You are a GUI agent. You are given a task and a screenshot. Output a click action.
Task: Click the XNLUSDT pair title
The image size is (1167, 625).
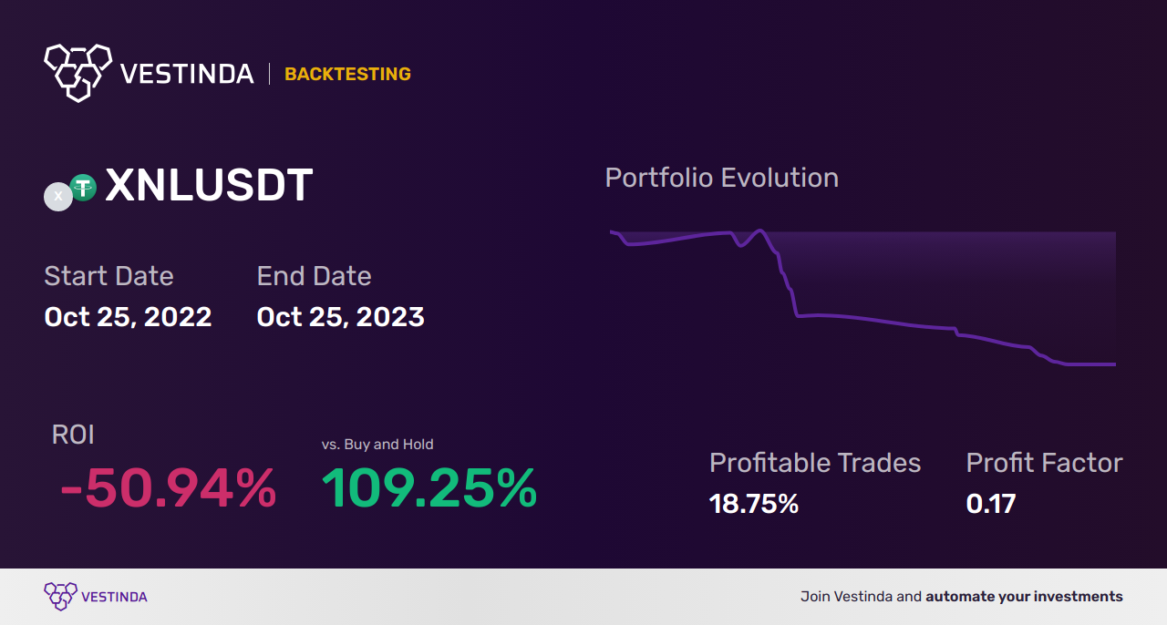[x=209, y=186]
